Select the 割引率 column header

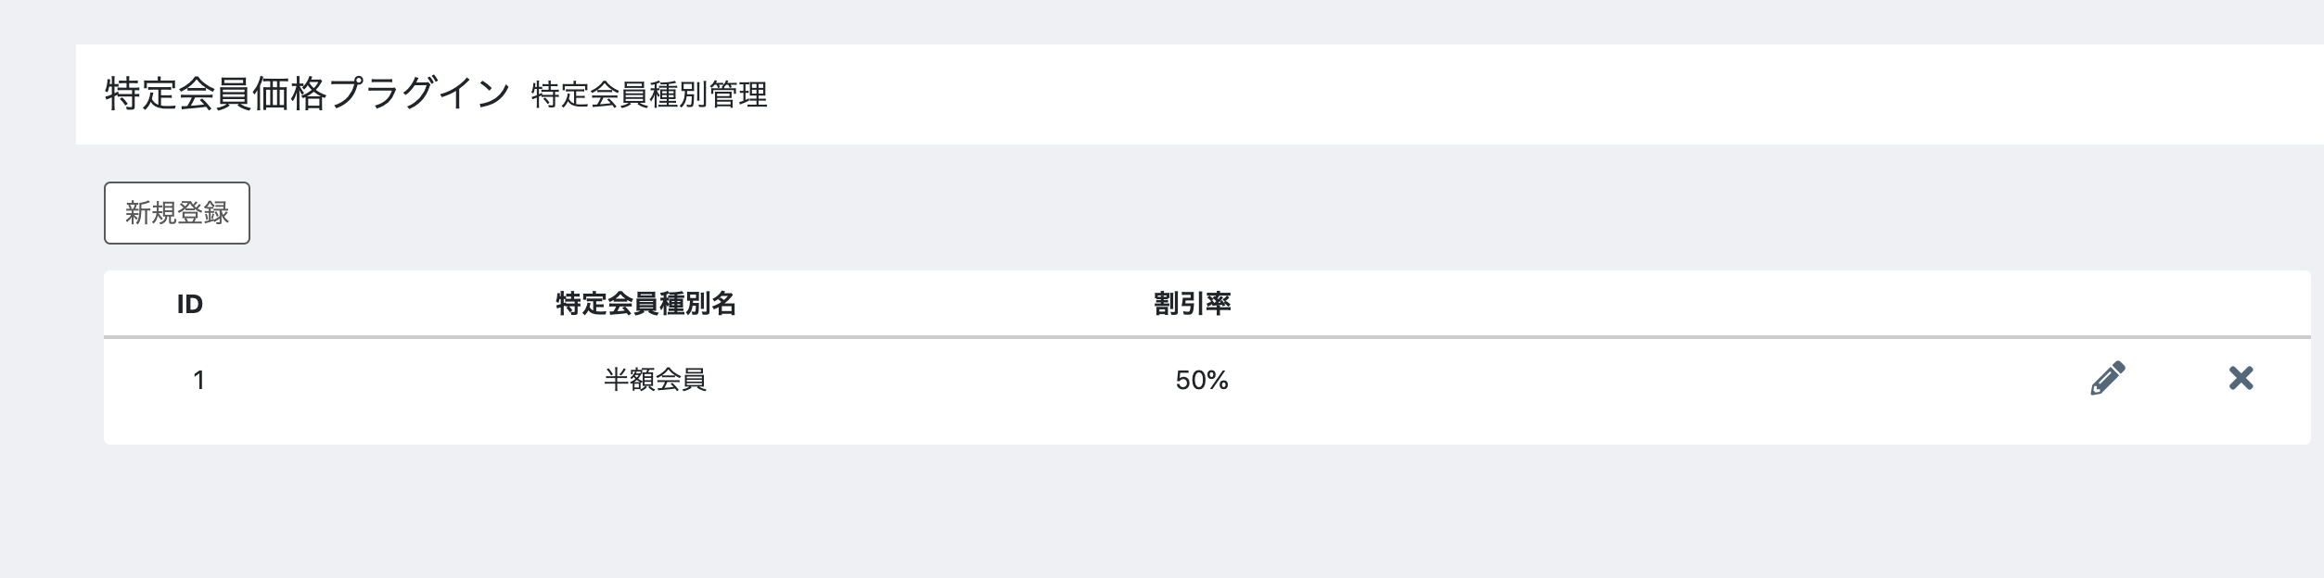pyautogui.click(x=1193, y=304)
